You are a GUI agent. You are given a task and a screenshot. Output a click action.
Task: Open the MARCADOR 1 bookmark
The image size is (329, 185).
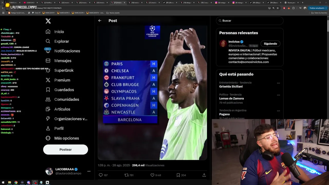49,13
